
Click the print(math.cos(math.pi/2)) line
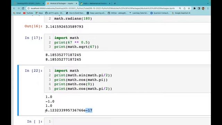coord(83,89)
